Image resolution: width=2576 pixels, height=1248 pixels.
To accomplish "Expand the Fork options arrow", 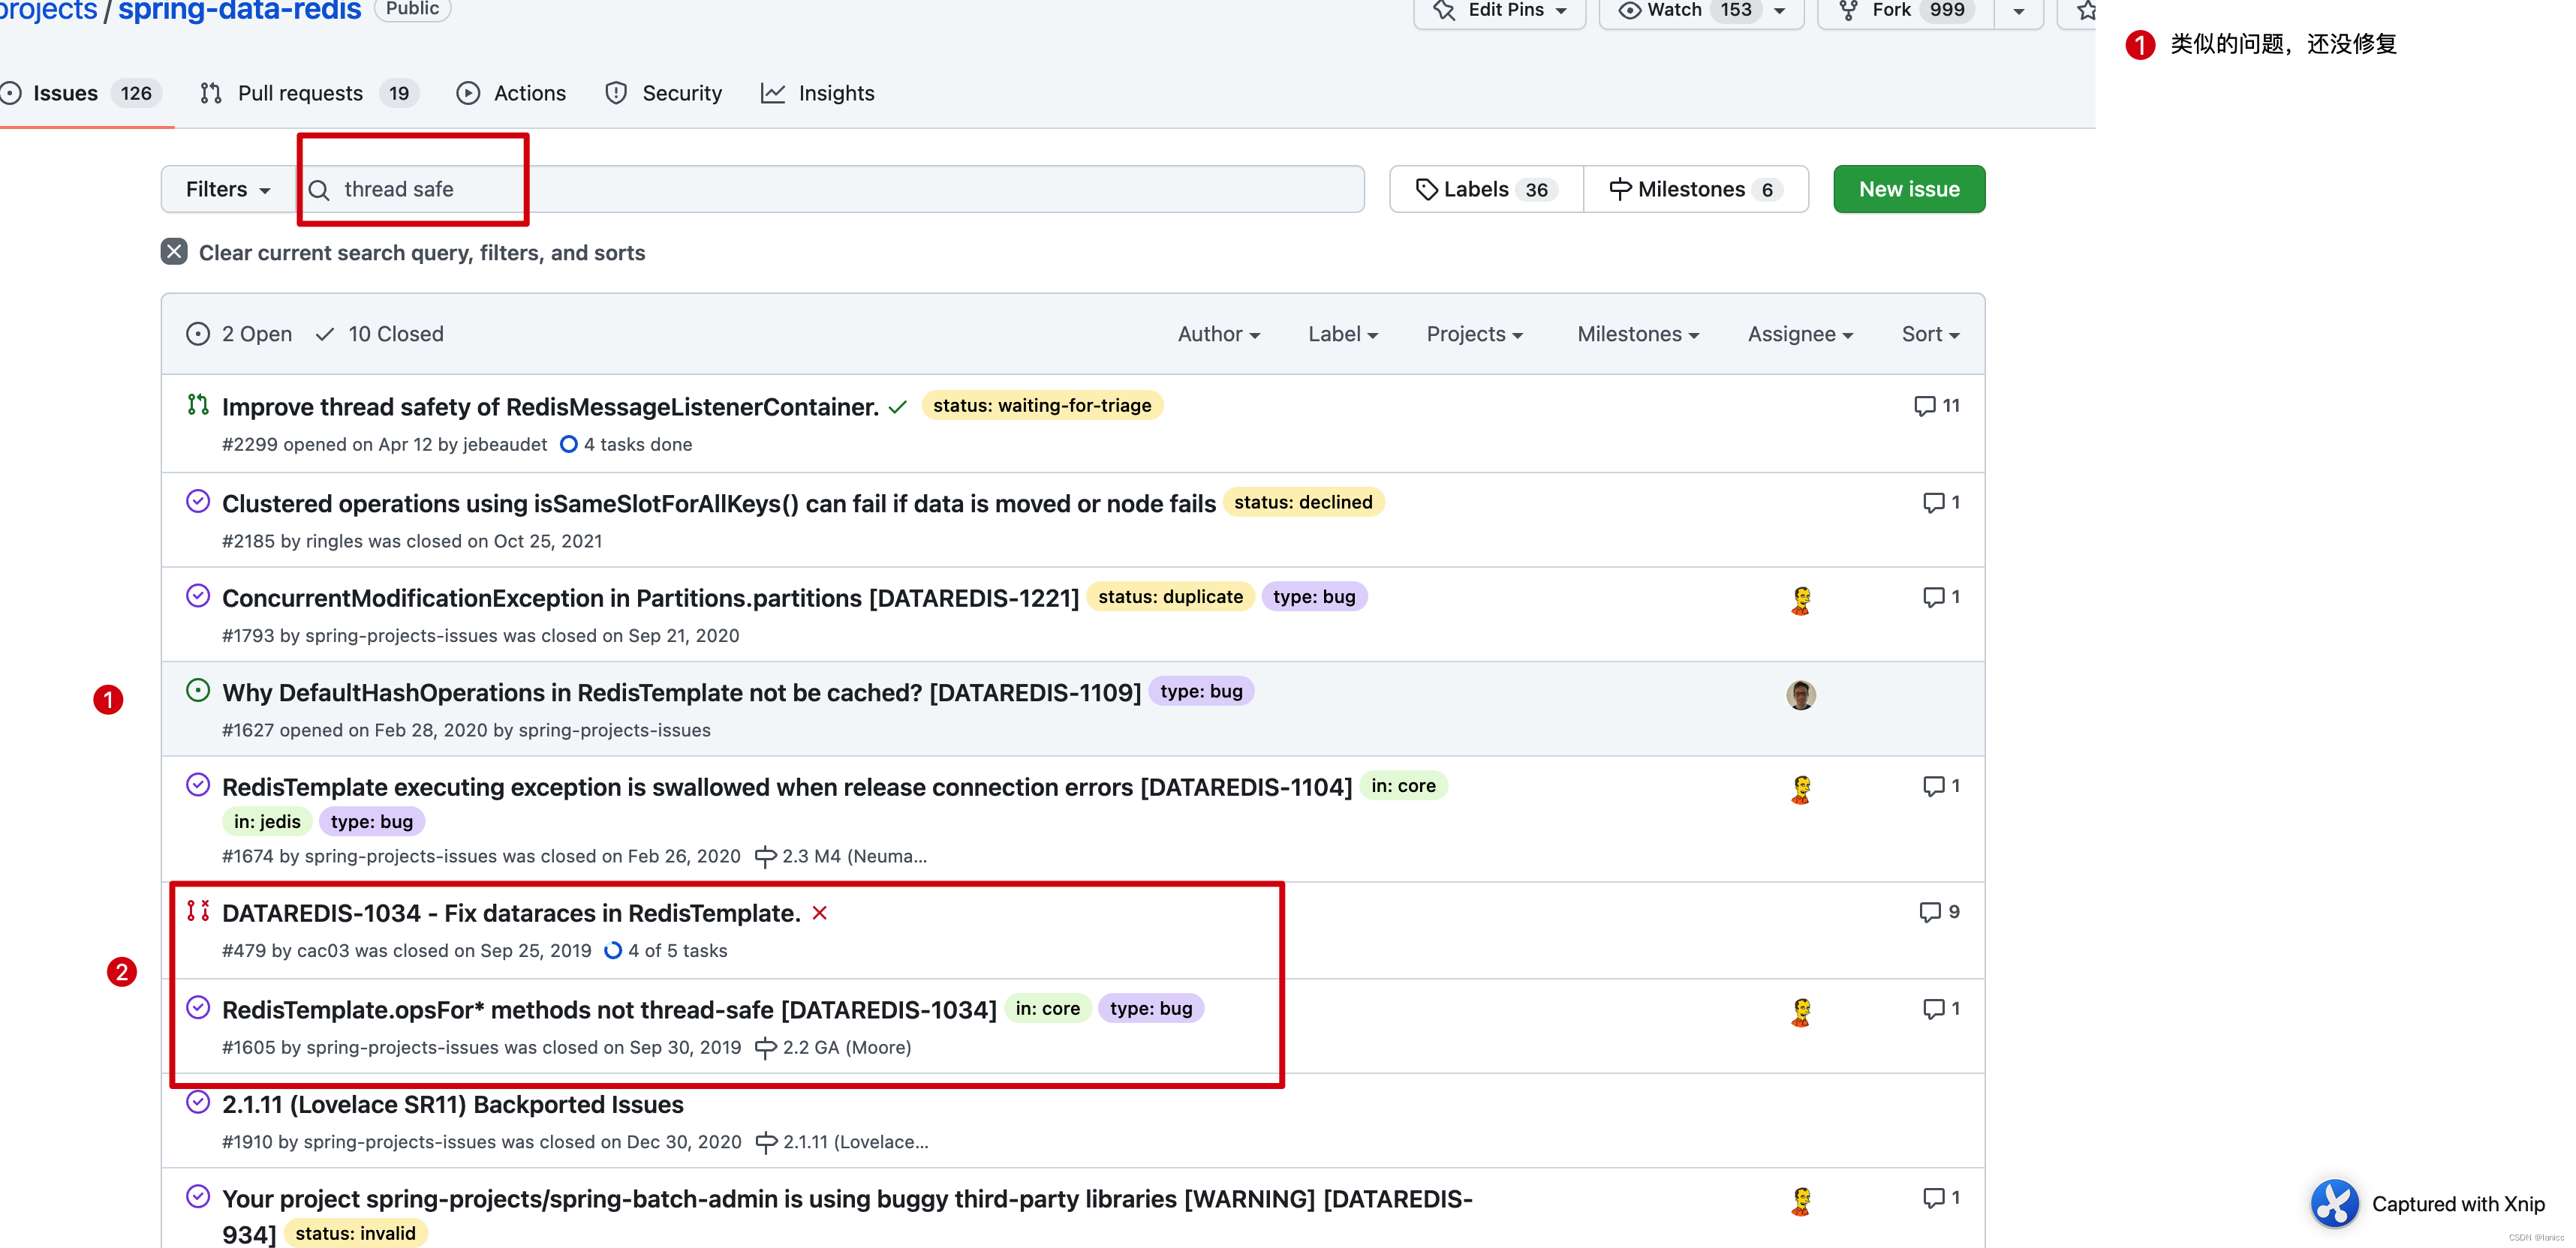I will (2019, 11).
